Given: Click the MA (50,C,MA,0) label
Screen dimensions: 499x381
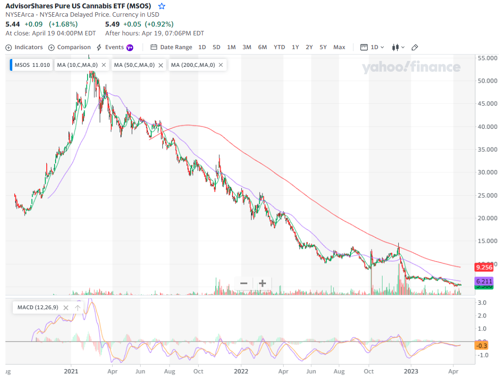Looking at the screenshot, I should point(134,65).
